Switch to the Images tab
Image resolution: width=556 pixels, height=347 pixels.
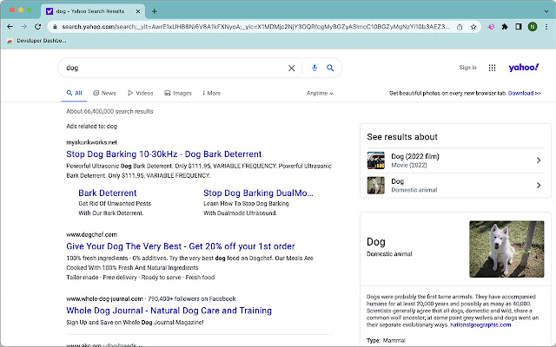tap(178, 93)
